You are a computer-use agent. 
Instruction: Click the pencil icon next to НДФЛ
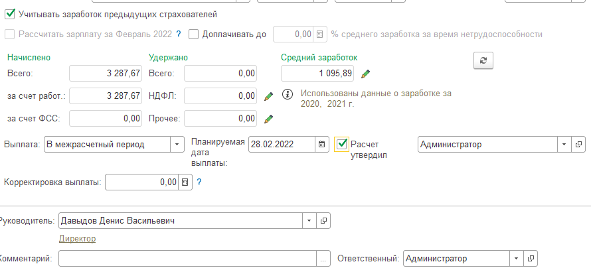pyautogui.click(x=268, y=96)
